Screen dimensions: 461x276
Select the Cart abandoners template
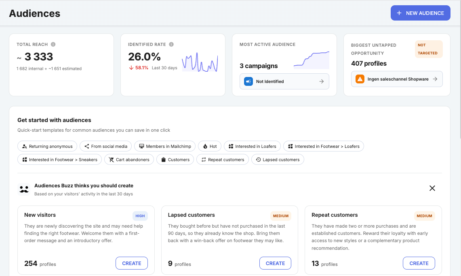129,159
